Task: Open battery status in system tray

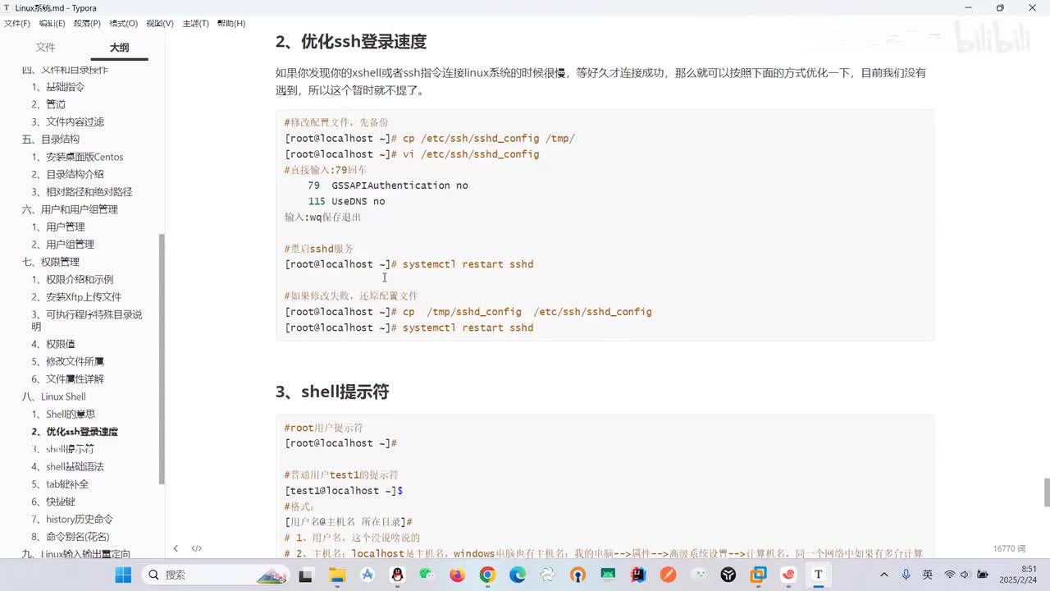Action: 982,575
